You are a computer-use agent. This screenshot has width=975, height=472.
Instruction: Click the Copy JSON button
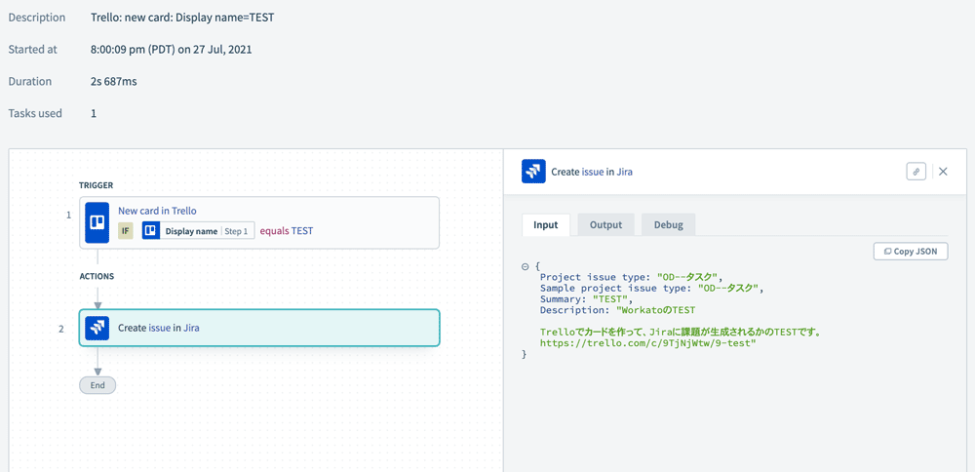(x=911, y=252)
